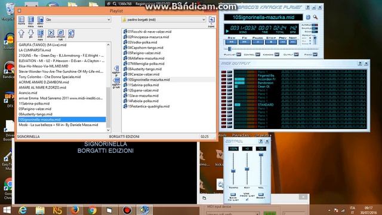Select '07Millemiglia-polka.mid' file
The height and width of the screenshot is (215, 382).
pos(144,64)
